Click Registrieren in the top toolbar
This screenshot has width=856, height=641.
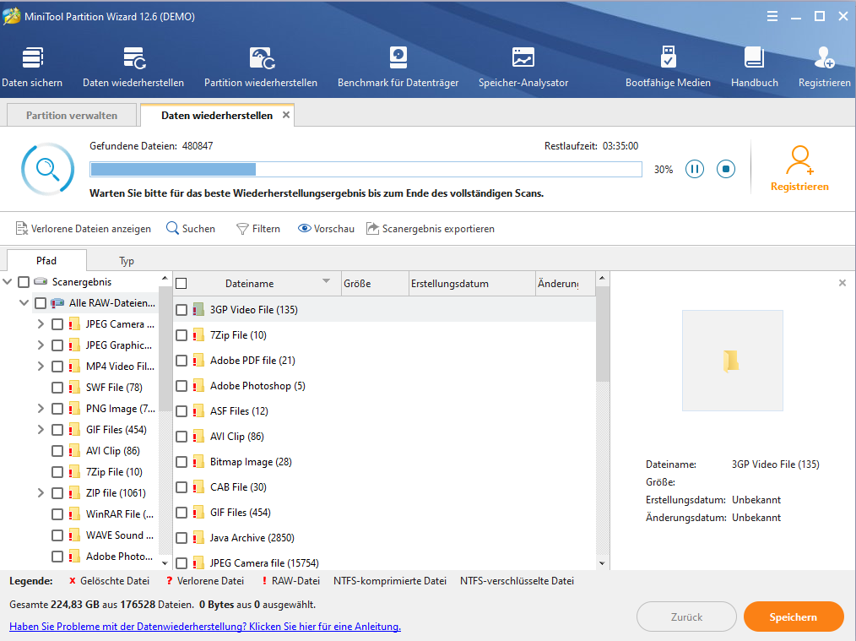pos(824,68)
